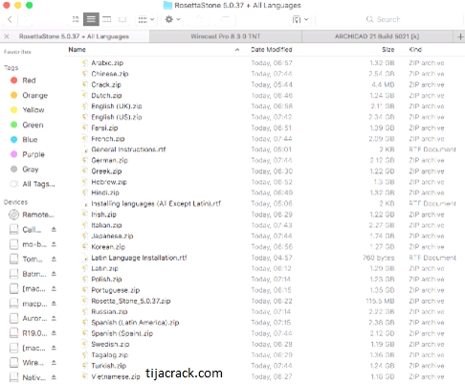Eject the macp... volume

point(54,304)
